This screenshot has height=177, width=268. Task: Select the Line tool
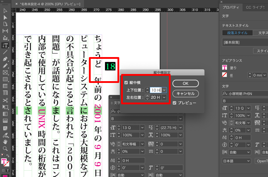pyautogui.click(x=5, y=52)
